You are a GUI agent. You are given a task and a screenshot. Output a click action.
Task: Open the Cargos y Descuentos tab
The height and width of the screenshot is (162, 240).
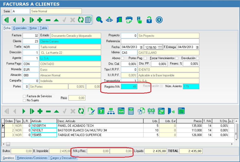coord(63,158)
